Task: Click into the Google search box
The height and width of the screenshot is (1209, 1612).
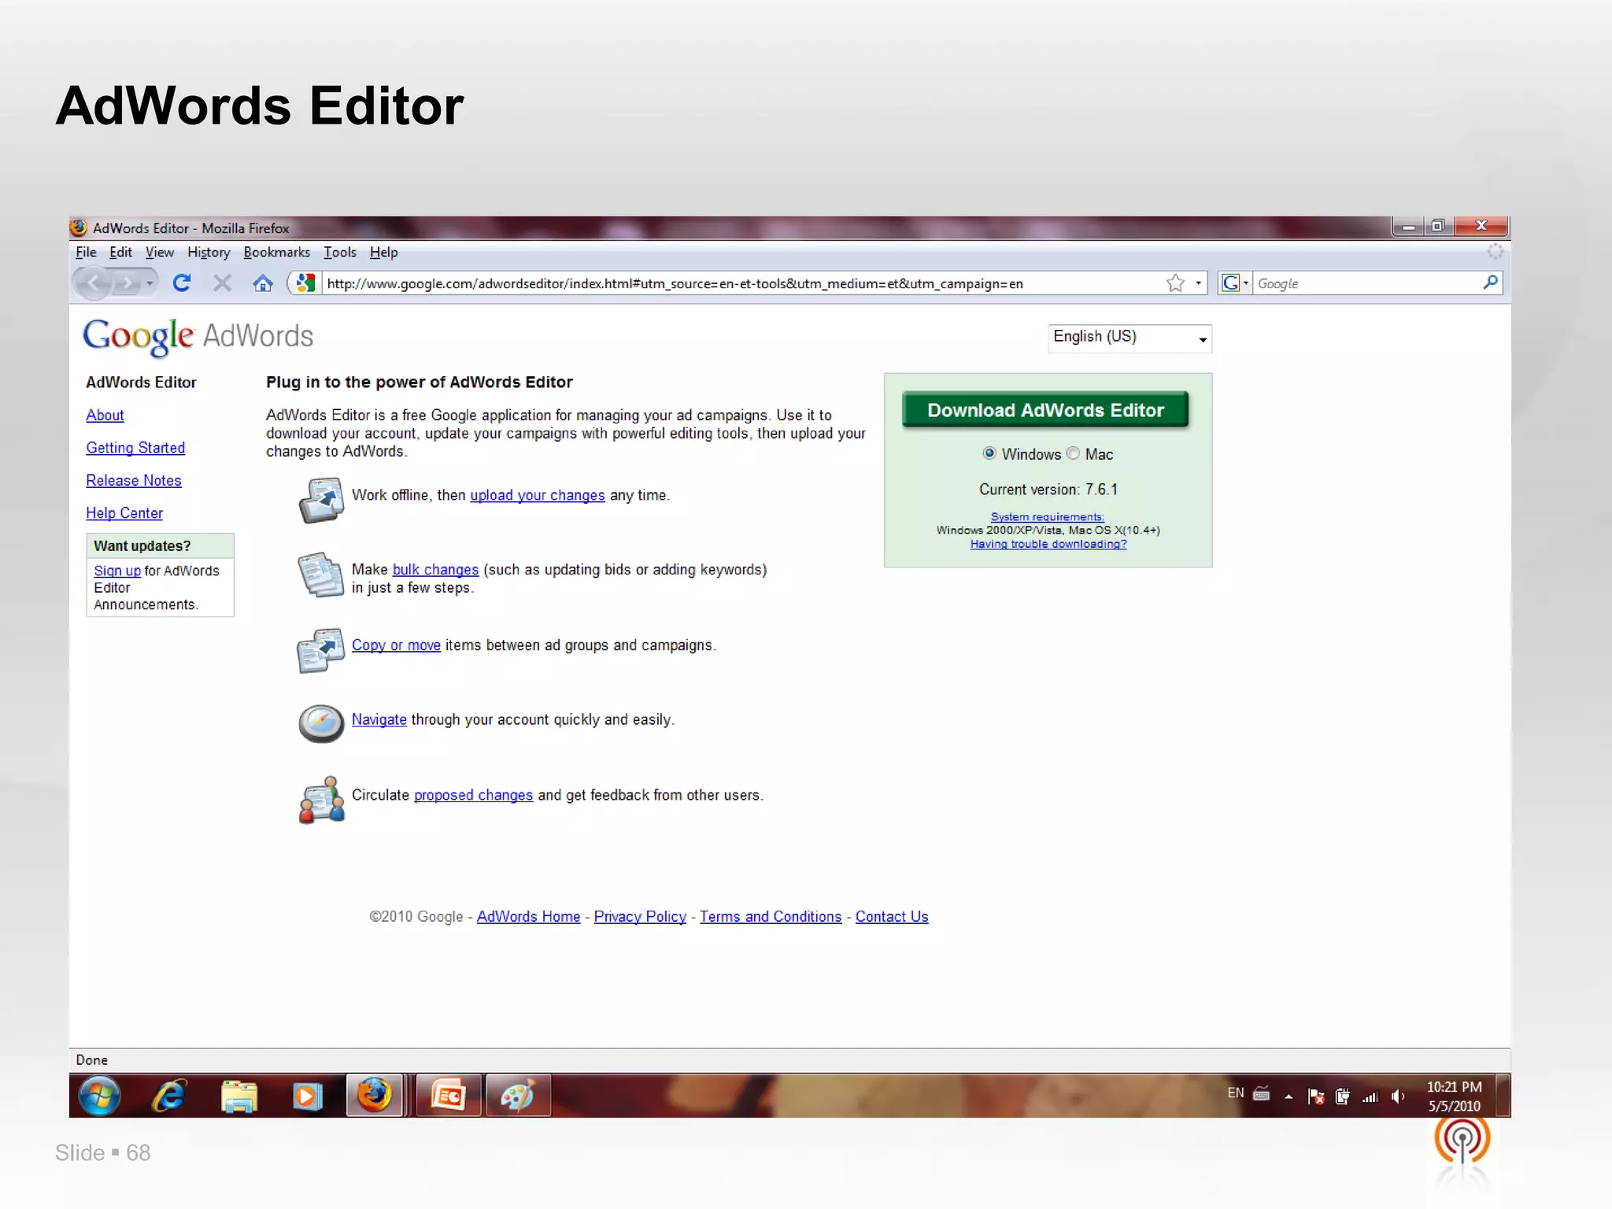Action: (x=1366, y=283)
